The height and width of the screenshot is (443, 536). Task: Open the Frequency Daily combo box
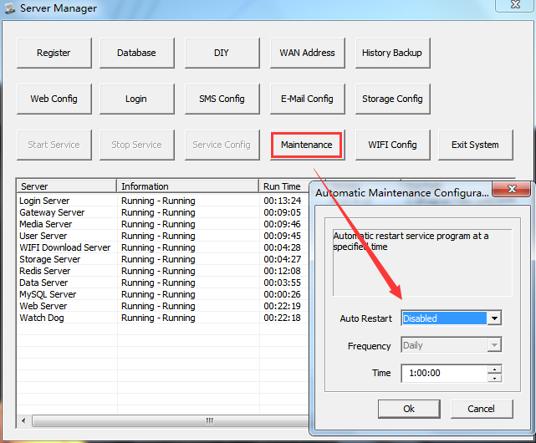pyautogui.click(x=452, y=345)
